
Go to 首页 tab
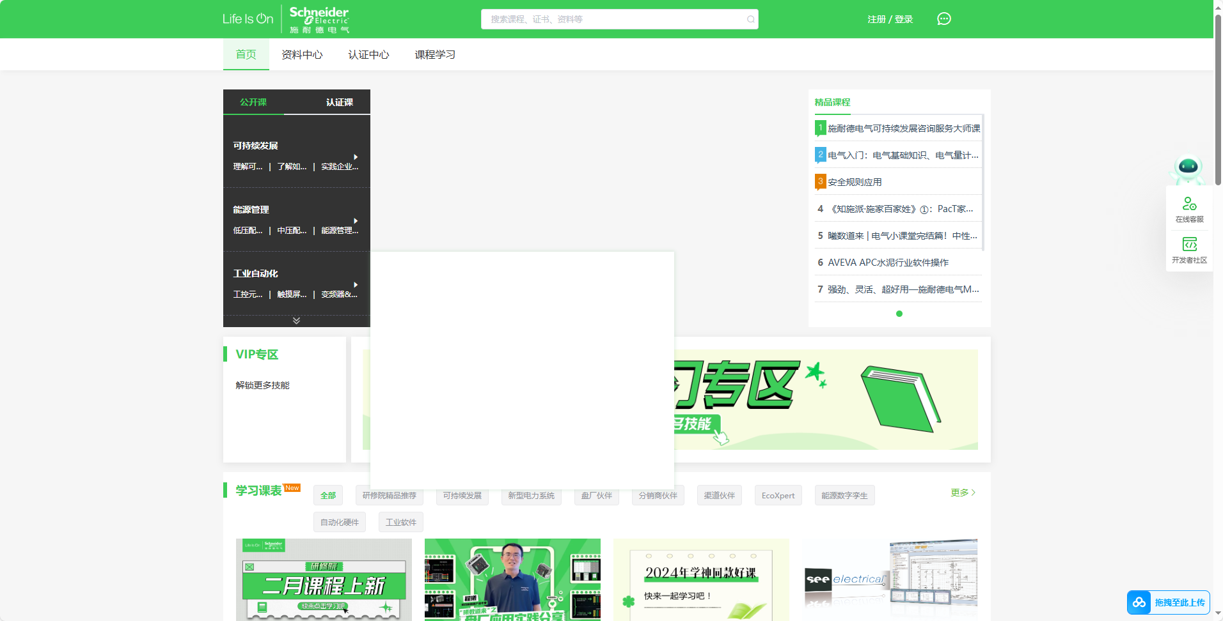(246, 54)
